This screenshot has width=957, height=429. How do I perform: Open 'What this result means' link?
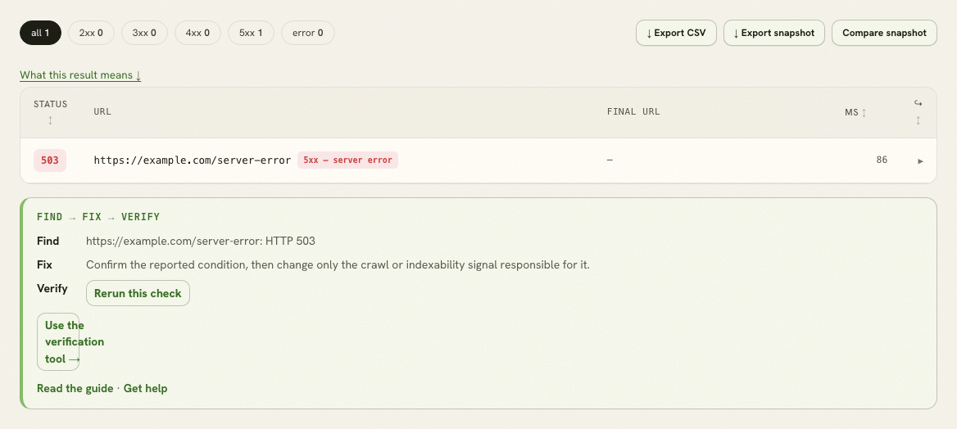point(80,75)
